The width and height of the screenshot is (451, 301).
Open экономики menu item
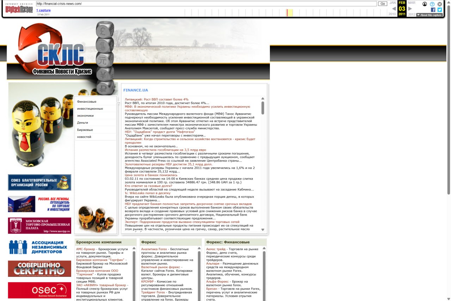point(86,116)
